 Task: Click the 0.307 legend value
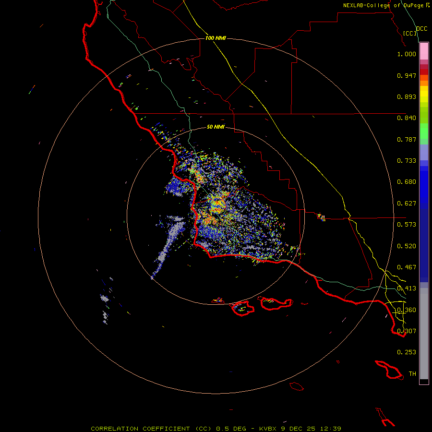pos(407,331)
